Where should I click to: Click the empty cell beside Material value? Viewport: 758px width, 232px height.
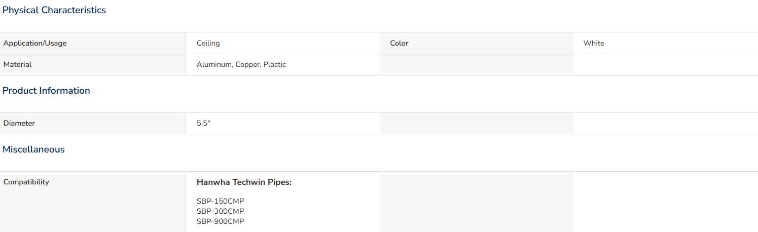click(476, 64)
